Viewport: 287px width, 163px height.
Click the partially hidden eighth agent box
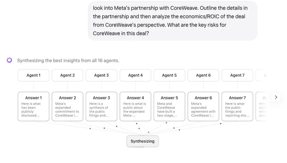[261, 75]
